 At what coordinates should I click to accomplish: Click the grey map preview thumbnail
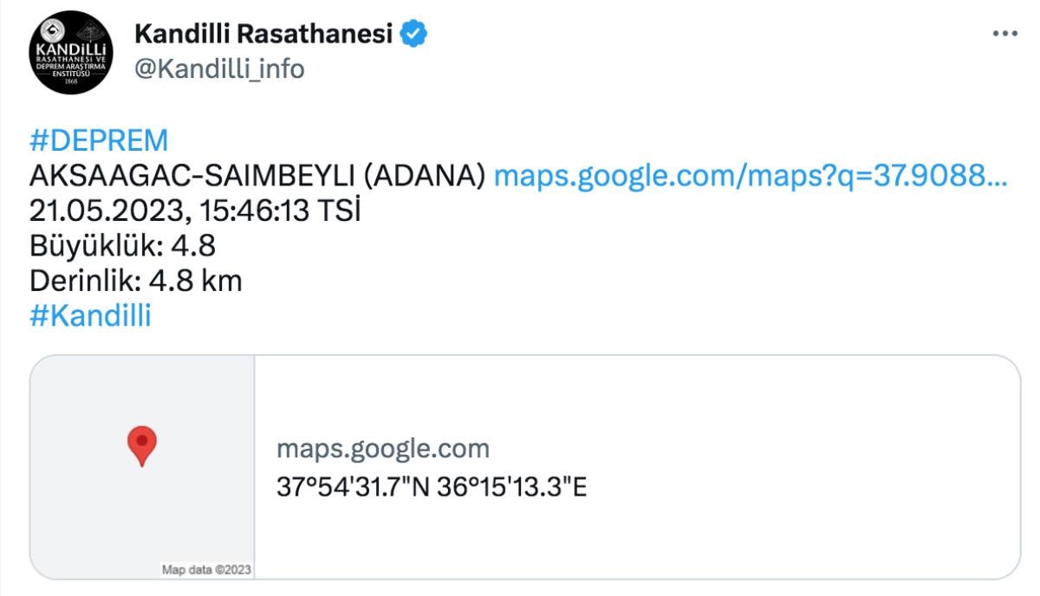[143, 511]
